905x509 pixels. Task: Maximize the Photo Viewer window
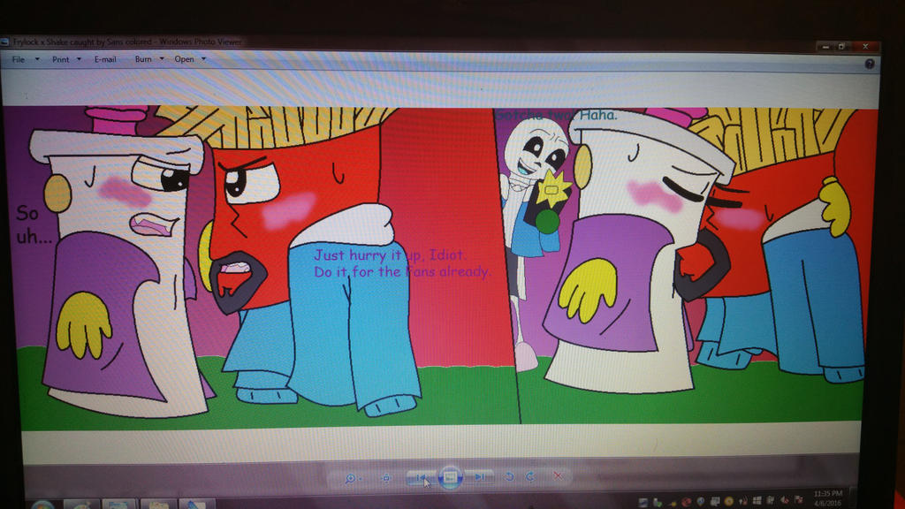(x=842, y=46)
